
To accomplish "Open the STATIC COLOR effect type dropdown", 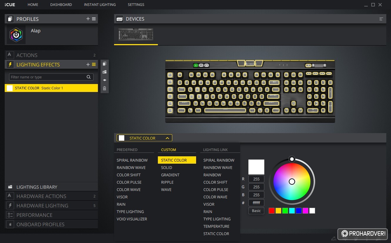I will (144, 138).
